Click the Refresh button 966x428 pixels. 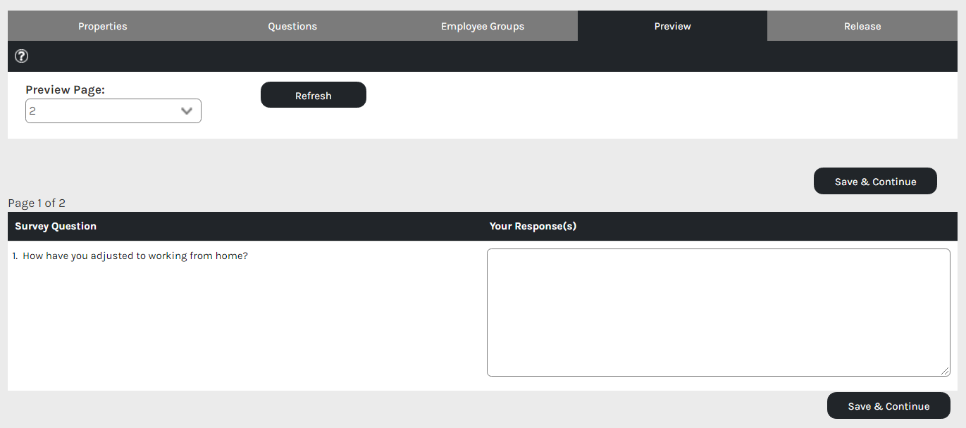[x=314, y=95]
